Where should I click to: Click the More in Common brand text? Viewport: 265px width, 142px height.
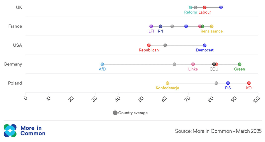tap(33, 130)
